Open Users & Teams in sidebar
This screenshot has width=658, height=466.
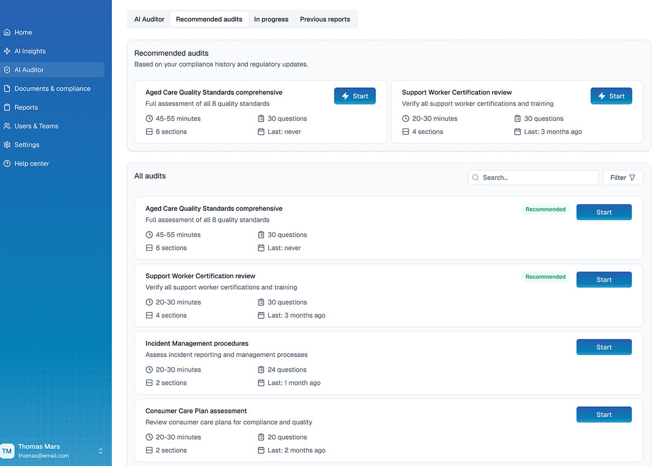[52, 126]
